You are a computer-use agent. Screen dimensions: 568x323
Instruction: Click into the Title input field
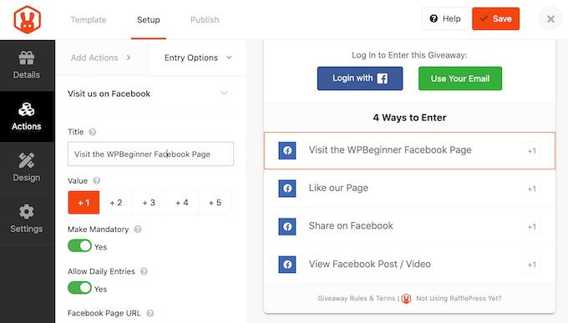tap(150, 154)
